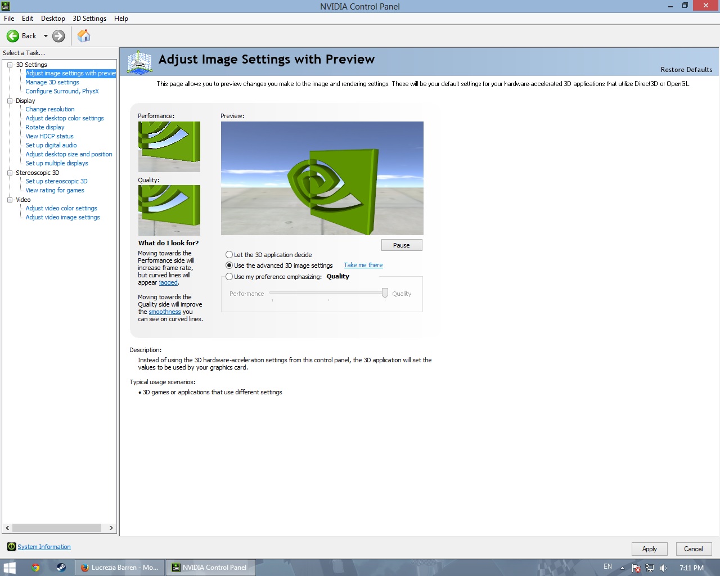Open the Home icon in toolbar

84,36
